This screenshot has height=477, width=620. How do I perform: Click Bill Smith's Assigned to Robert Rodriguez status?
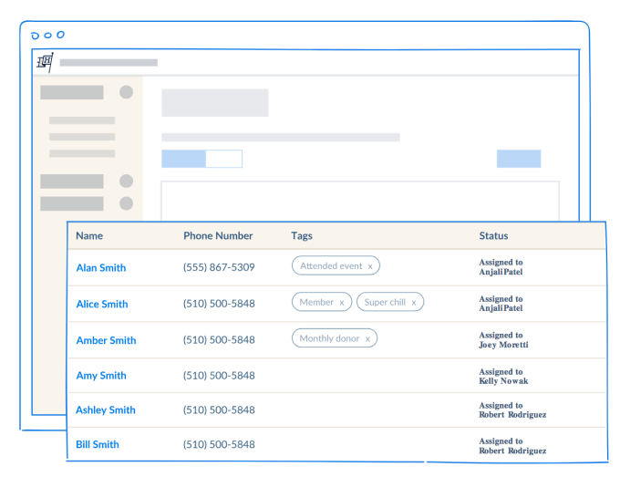click(x=512, y=446)
